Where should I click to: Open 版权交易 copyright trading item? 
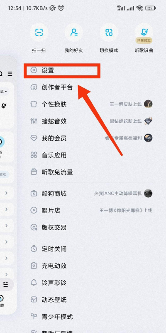pyautogui.click(x=91, y=227)
